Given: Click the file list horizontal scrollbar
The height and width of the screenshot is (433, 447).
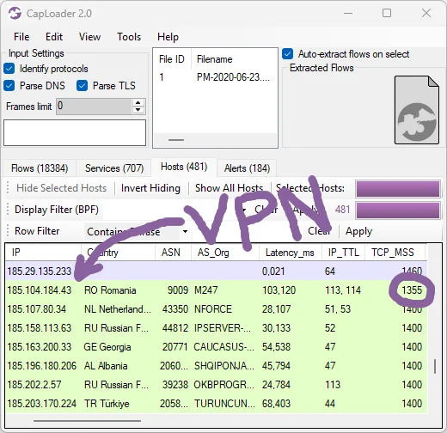Looking at the screenshot, I should (x=176, y=140).
